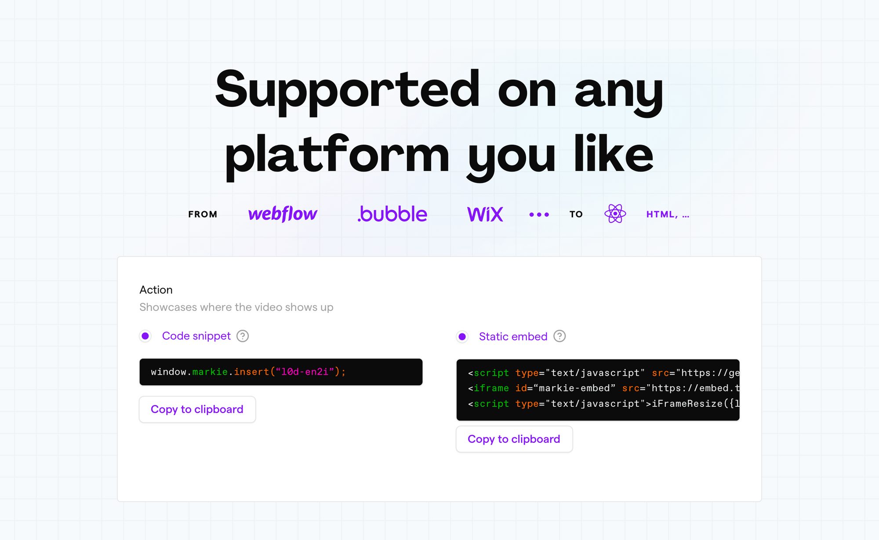Screen dimensions: 879x540
Task: Open the help icon beside Code snippet
Action: tap(243, 336)
